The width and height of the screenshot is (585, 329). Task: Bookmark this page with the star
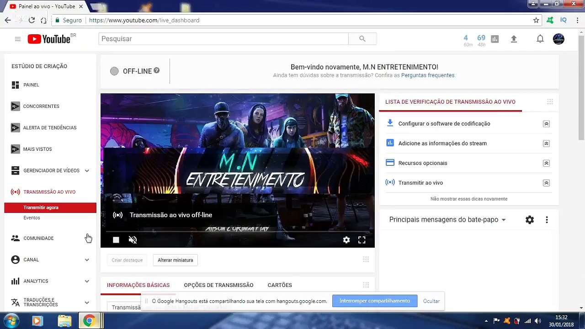pos(536,20)
